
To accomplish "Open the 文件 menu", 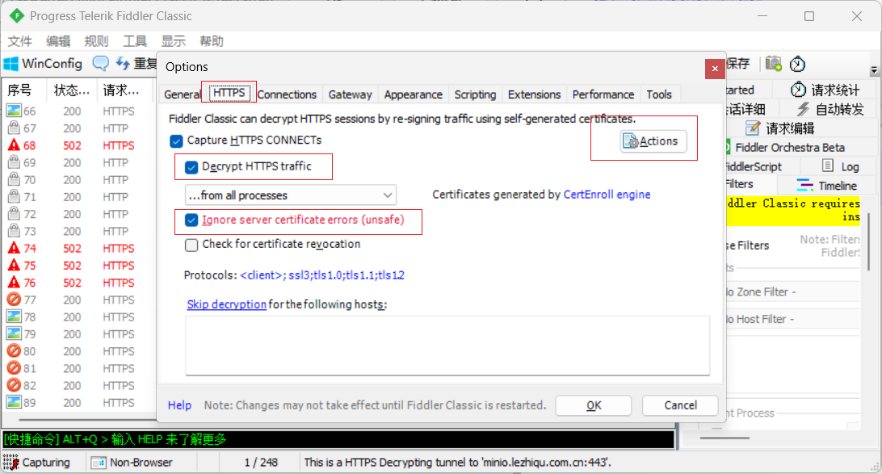I will click(x=20, y=41).
